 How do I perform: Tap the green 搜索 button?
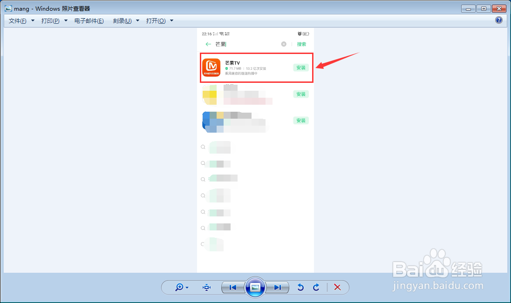pos(301,44)
